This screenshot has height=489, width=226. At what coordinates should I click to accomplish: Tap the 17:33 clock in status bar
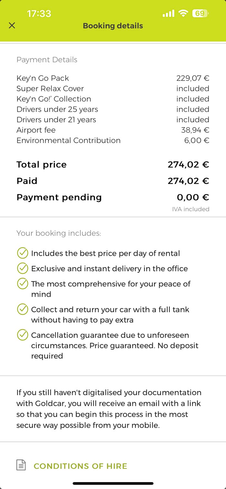coord(39,14)
